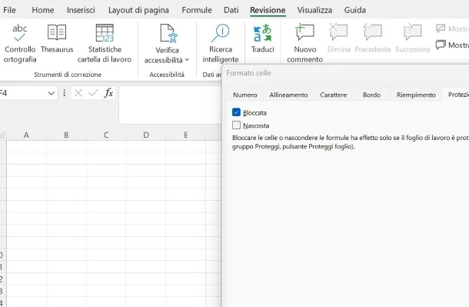This screenshot has width=469, height=307.
Task: Switch to Bordo tab in Formato celle
Action: 371,95
